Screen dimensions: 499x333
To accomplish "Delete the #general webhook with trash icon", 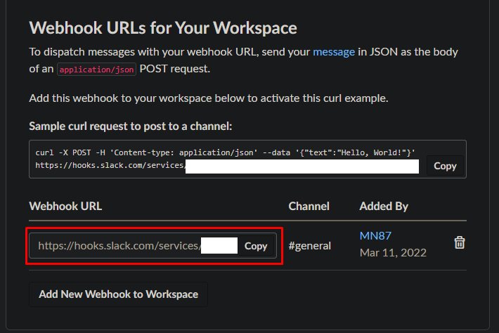I will point(459,242).
